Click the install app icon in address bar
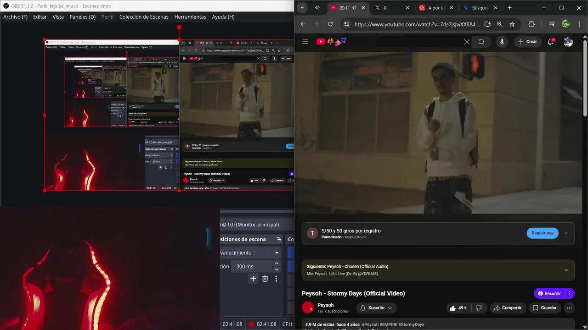 [488, 24]
